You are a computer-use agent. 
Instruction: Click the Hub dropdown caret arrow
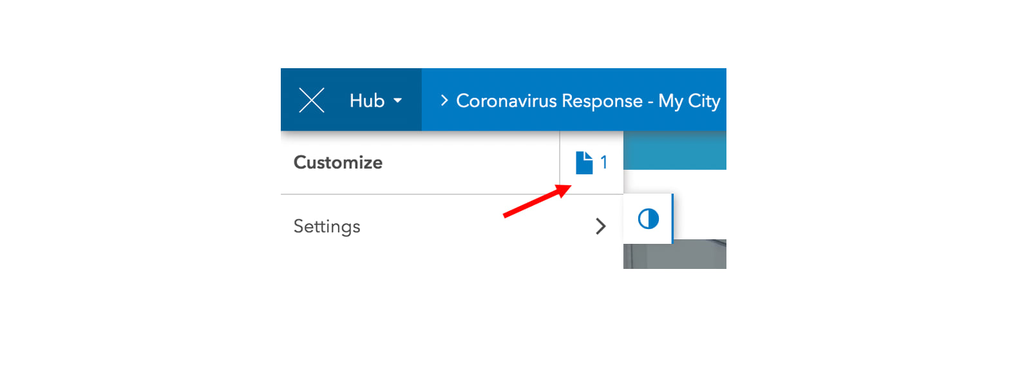point(397,100)
